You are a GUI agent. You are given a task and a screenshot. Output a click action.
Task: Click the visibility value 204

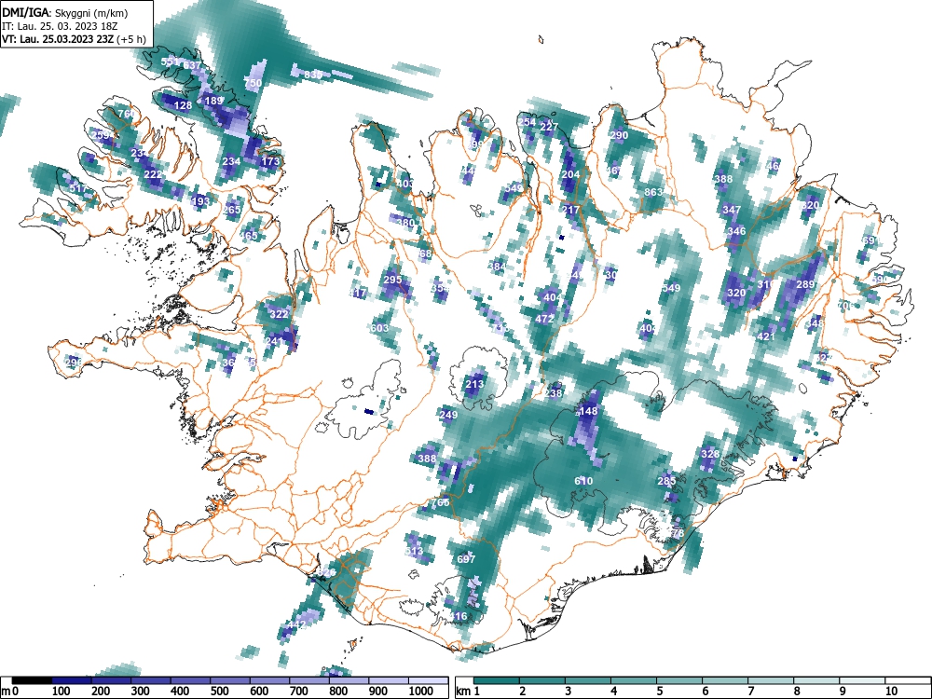point(570,174)
